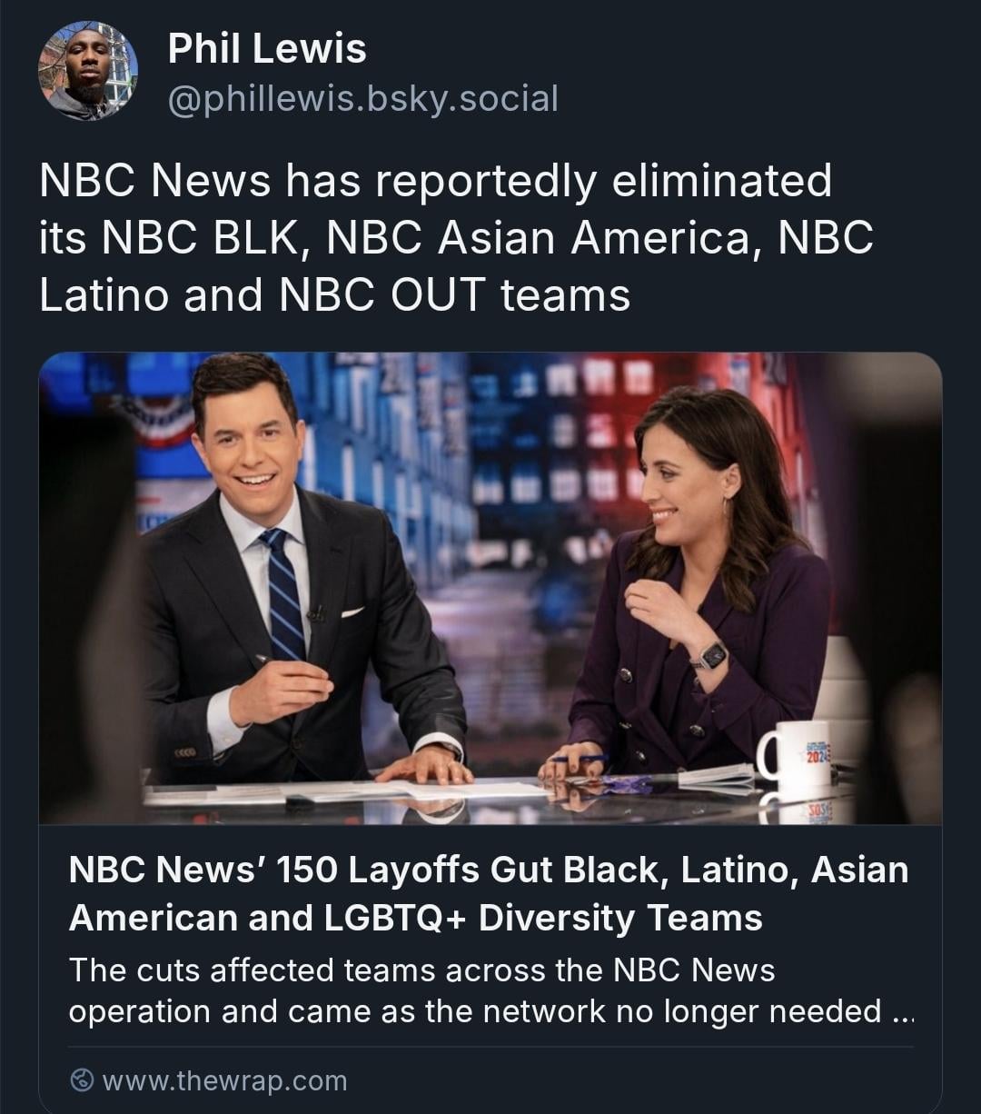Click "Diversity Teams" in the card headline
Screen dimensions: 981x1114
tap(620, 917)
